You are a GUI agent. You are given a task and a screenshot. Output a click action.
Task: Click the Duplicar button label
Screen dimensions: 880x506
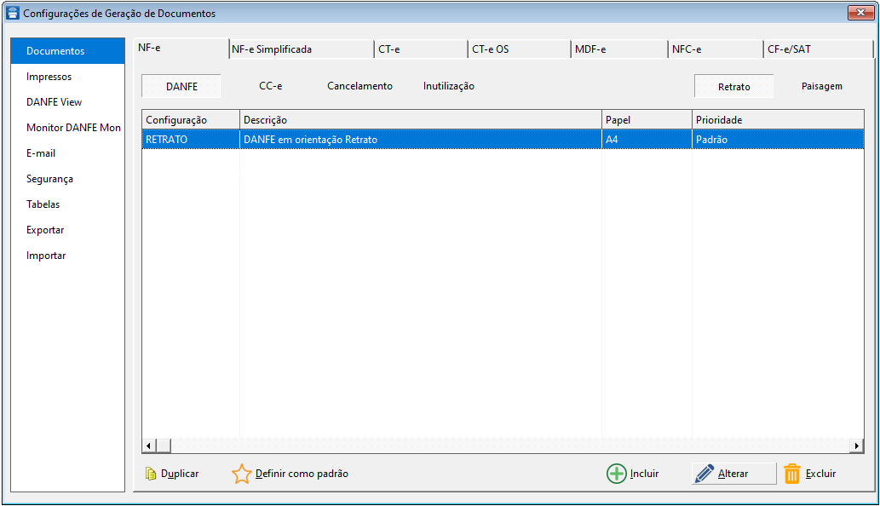pyautogui.click(x=180, y=474)
